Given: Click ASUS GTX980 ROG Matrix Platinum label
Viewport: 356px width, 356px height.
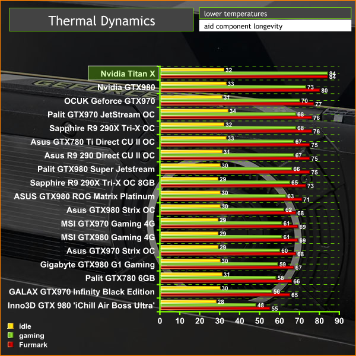Looking at the screenshot, I should pos(84,196).
